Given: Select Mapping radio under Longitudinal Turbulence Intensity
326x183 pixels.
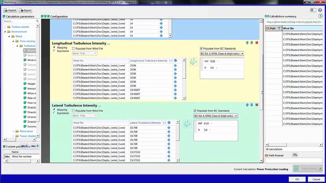Looking at the screenshot, I should tap(54, 48).
